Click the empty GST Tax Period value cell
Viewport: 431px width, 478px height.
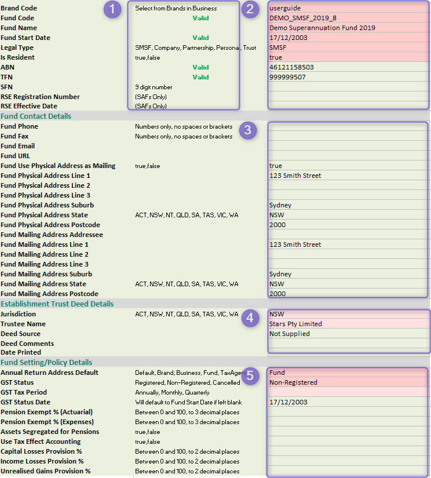[x=348, y=392]
